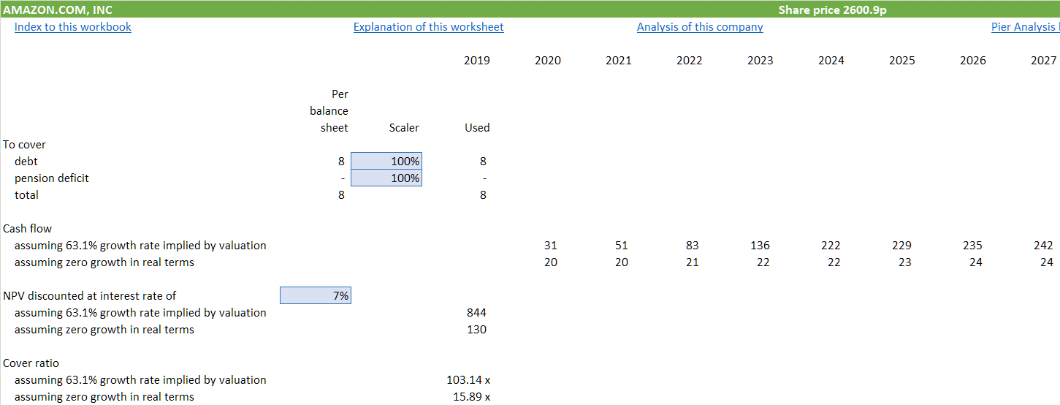Image resolution: width=1060 pixels, height=405 pixels.
Task: Click the To cover label
Action: [x=24, y=144]
